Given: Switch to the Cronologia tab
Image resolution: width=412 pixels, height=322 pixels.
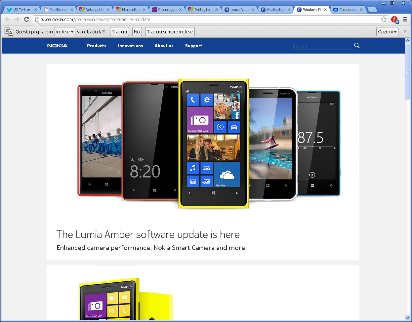Looking at the screenshot, I should tap(167, 10).
